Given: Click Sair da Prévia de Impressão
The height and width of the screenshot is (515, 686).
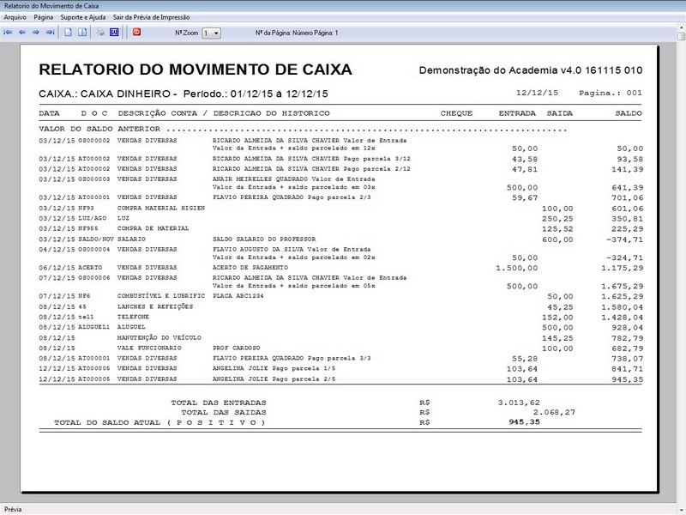Looking at the screenshot, I should [152, 17].
